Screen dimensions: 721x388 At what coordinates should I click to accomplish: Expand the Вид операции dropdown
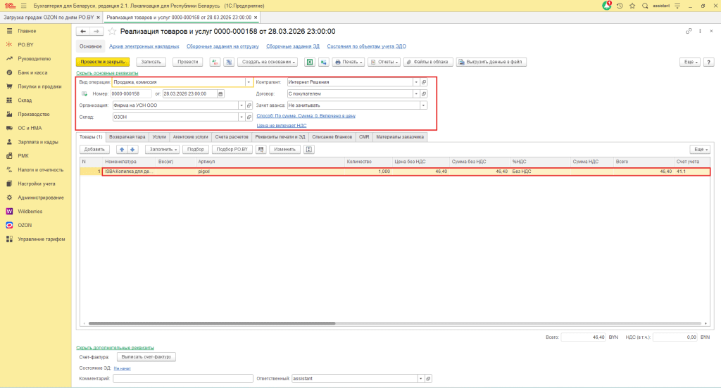click(x=249, y=82)
